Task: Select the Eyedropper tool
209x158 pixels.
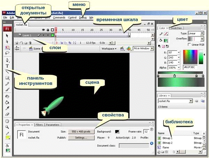Action: click(x=7, y=108)
